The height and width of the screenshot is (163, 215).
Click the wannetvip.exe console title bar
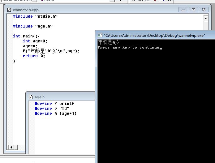(x=155, y=35)
